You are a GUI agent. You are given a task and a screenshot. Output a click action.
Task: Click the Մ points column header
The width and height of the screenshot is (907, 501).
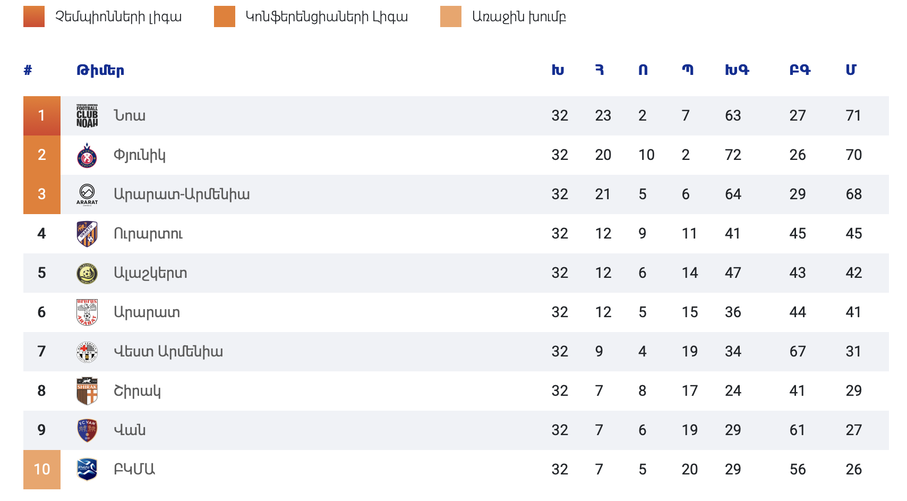851,70
